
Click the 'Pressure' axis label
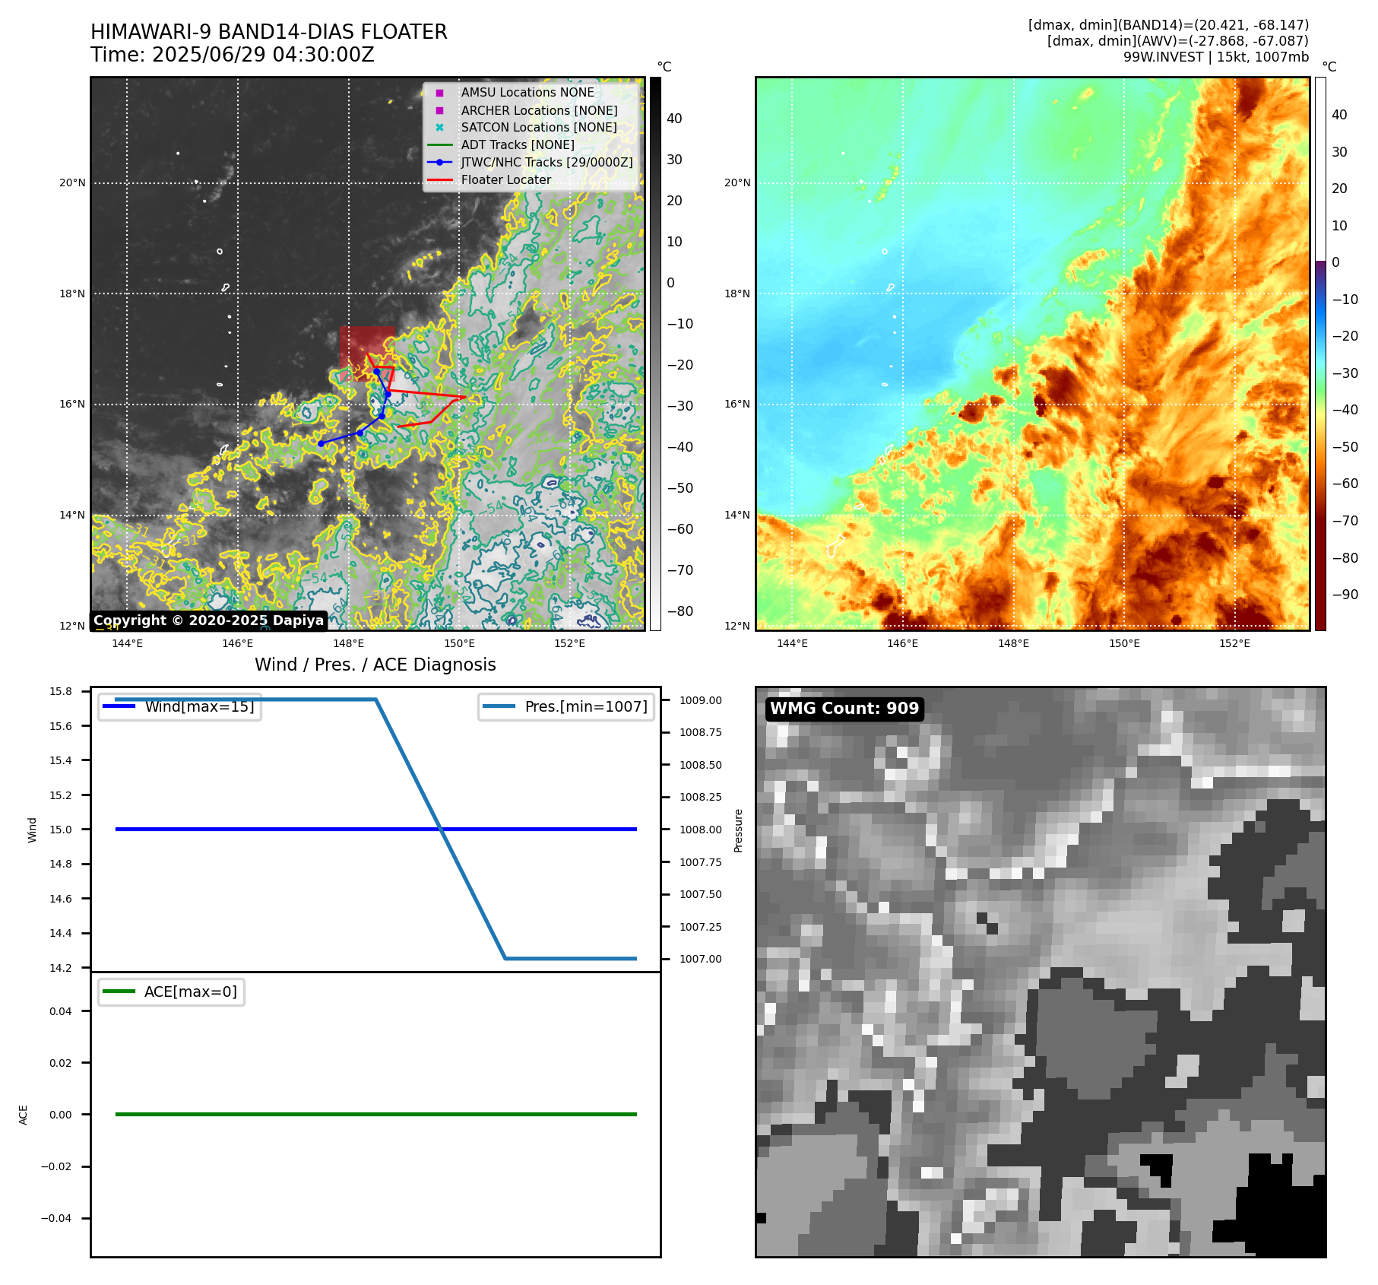[738, 830]
